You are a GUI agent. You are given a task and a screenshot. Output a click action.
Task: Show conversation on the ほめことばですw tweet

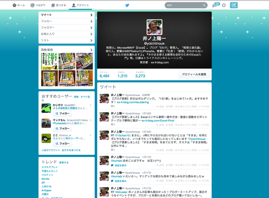[119, 165]
